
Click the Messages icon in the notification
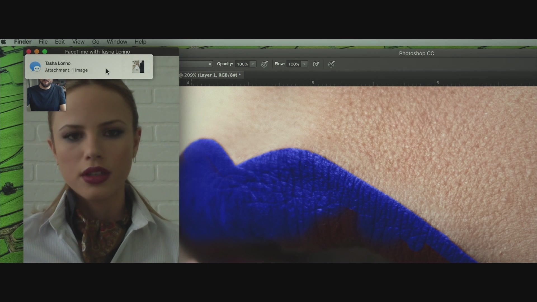35,67
